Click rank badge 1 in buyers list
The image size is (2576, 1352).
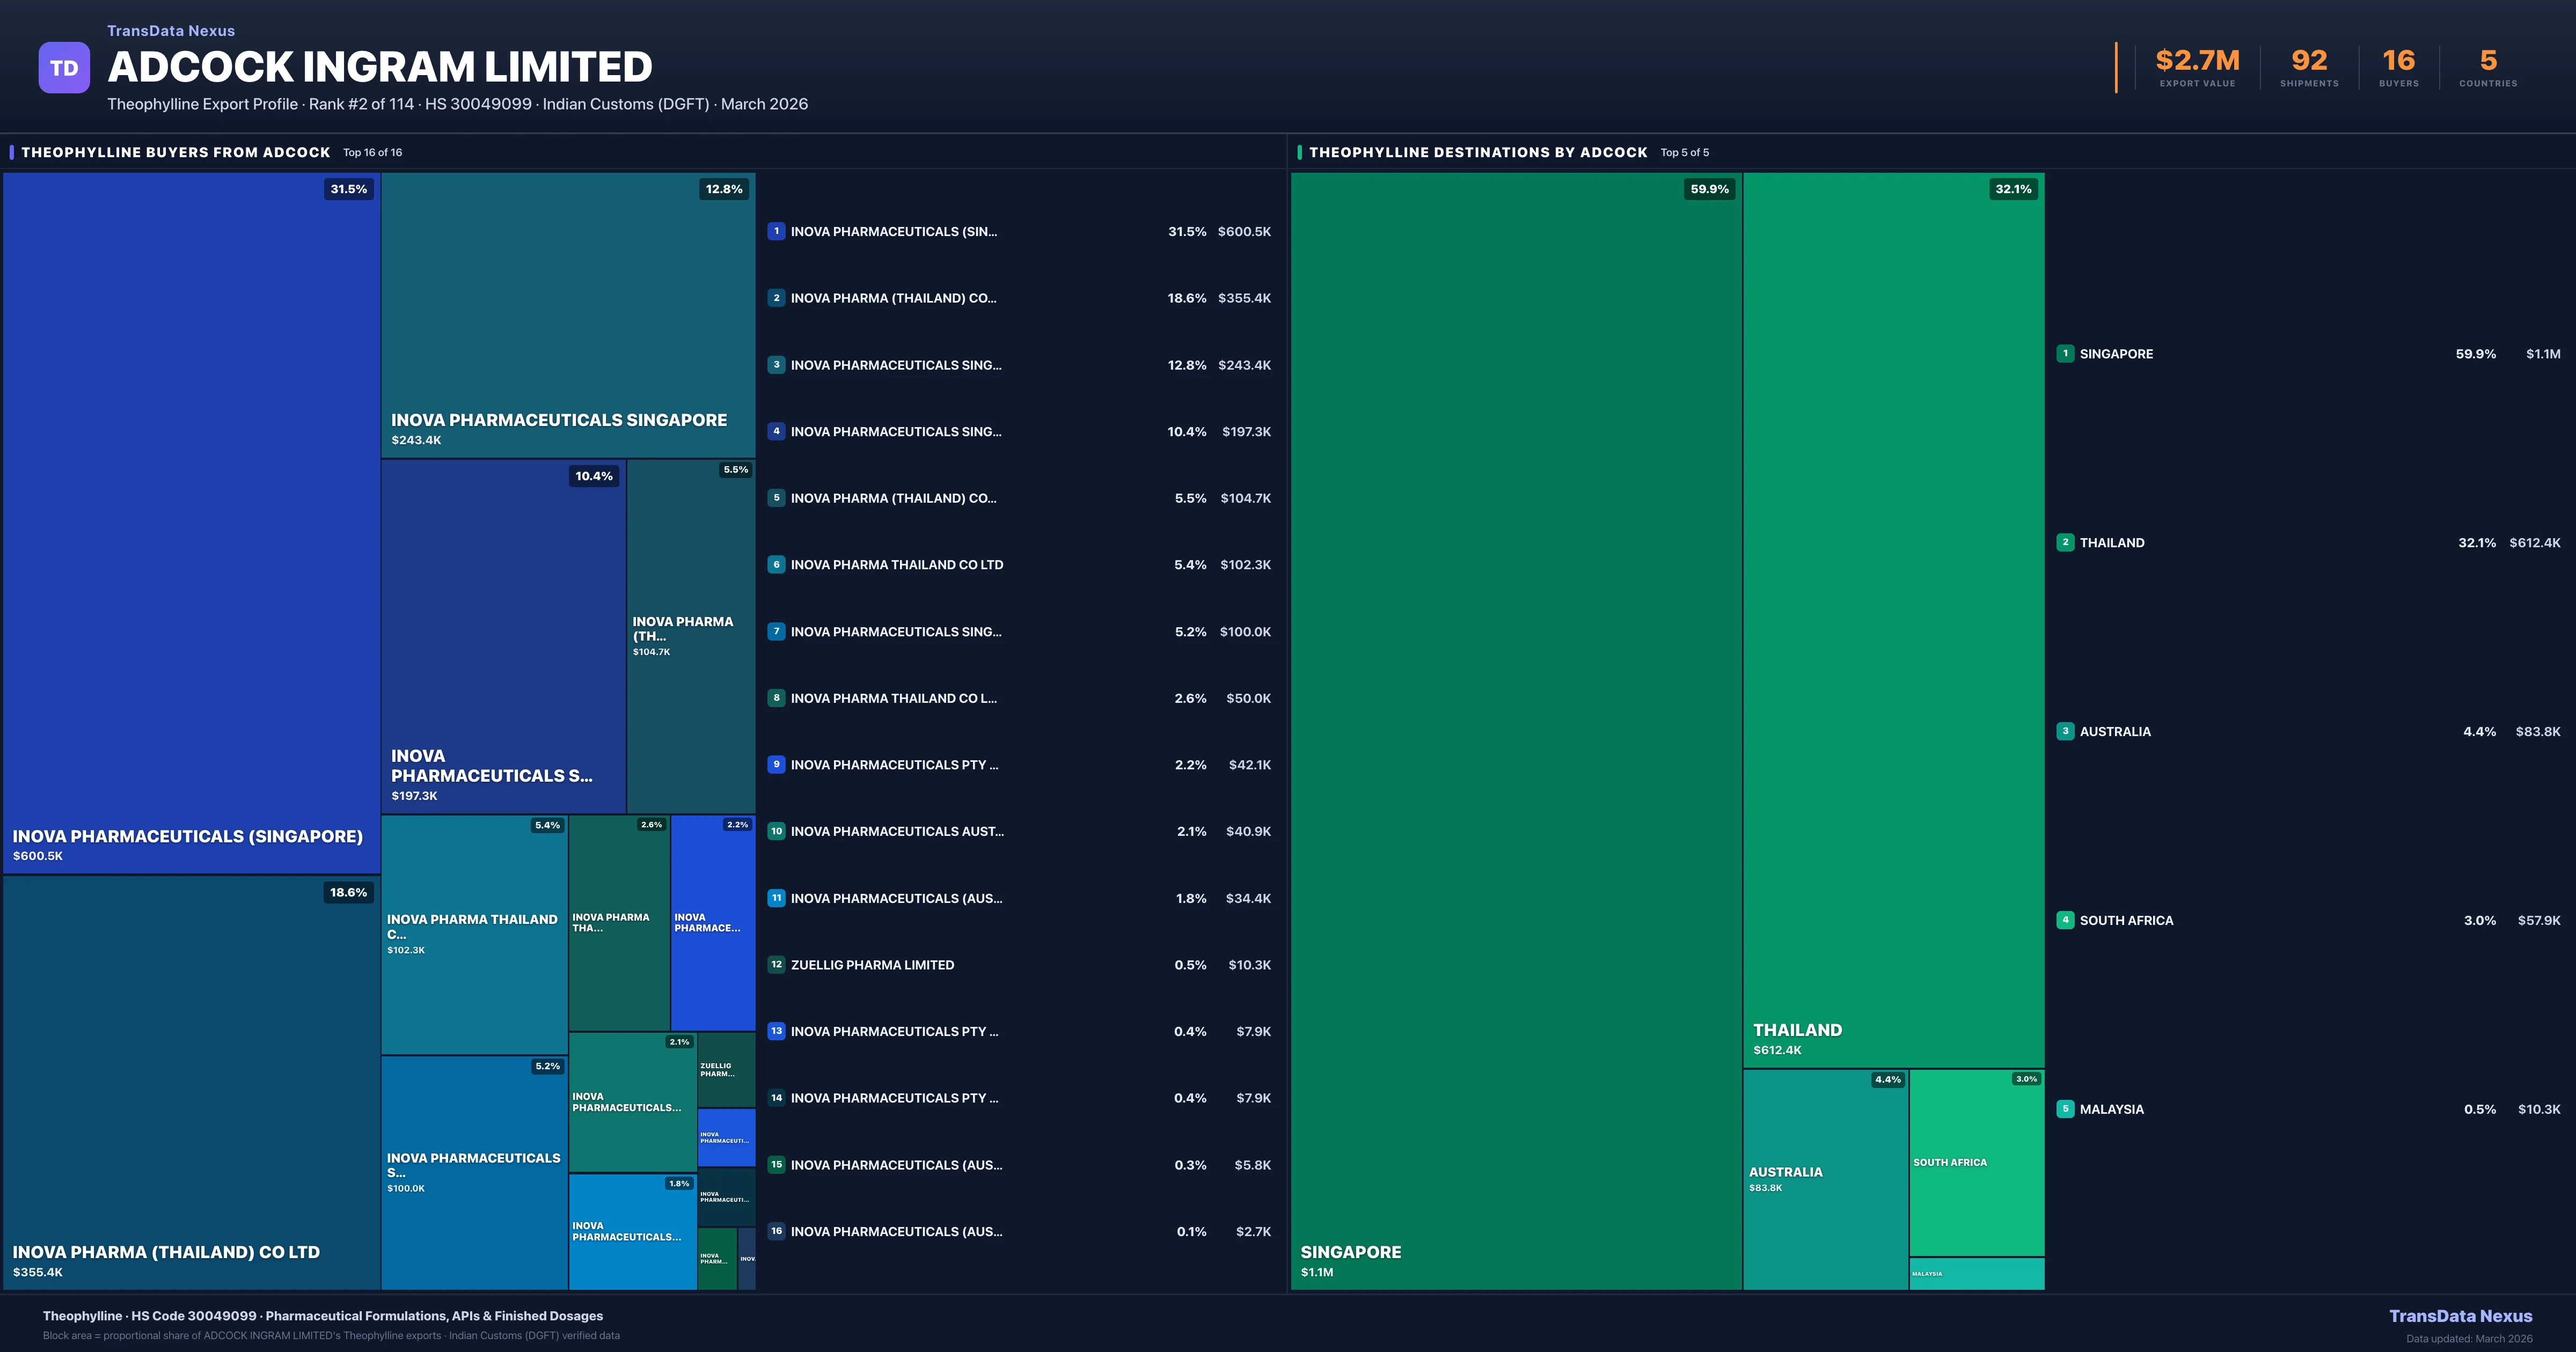776,231
